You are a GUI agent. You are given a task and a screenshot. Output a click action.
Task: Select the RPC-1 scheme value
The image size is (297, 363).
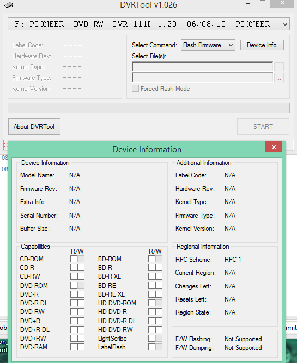pos(233,260)
